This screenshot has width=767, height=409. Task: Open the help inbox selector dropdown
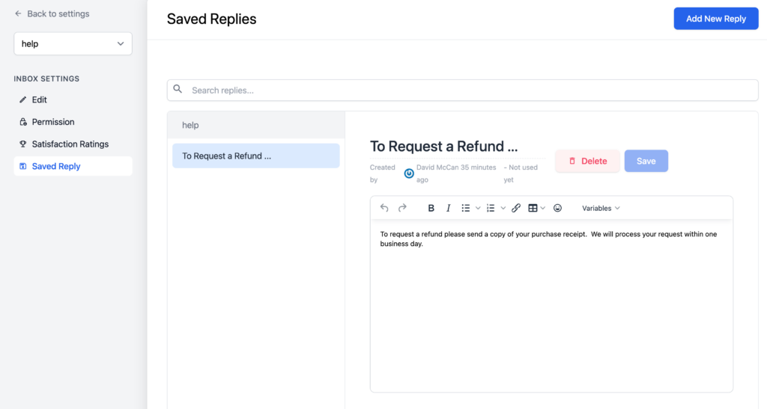pyautogui.click(x=73, y=43)
